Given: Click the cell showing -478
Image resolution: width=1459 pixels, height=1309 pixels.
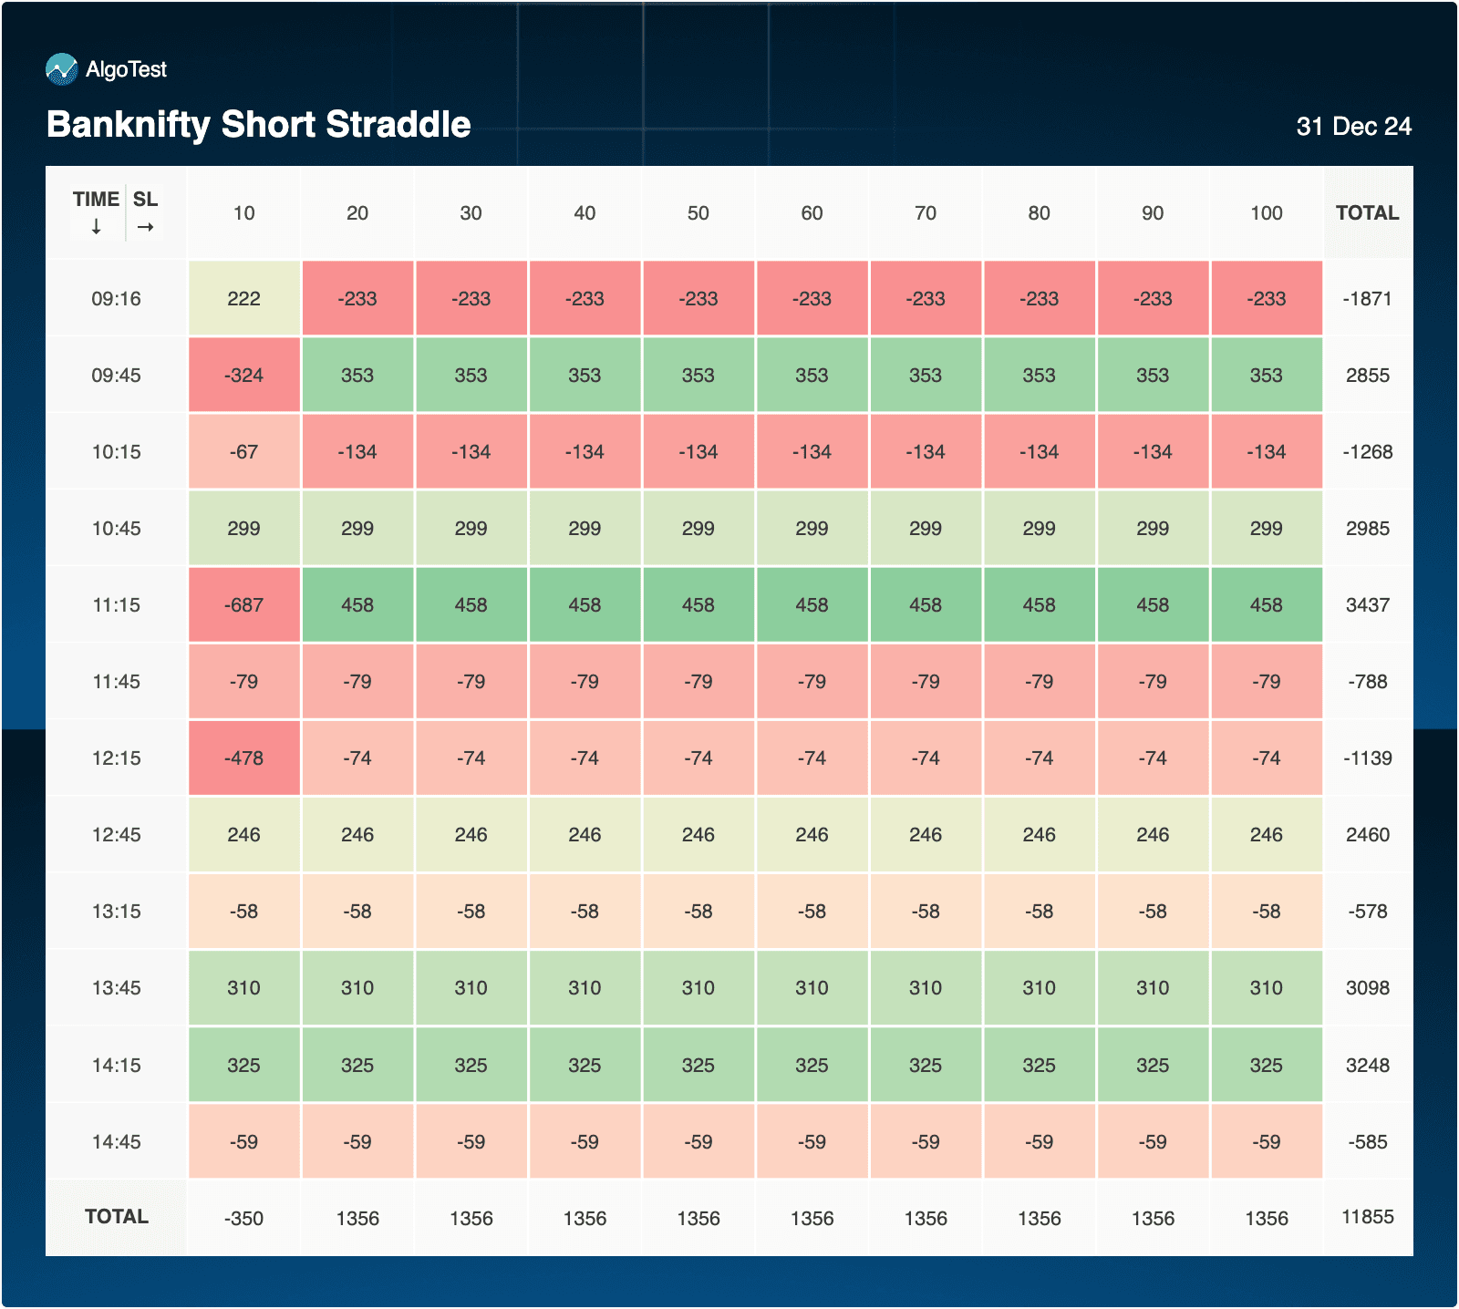Looking at the screenshot, I should coord(243,758).
